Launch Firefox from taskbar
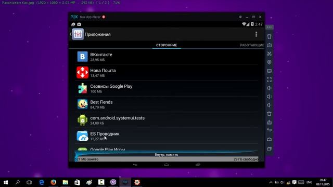This screenshot has height=187, width=333. 53,182
